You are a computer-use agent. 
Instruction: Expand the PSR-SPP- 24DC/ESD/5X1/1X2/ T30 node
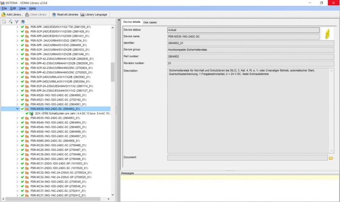pos(17,27)
